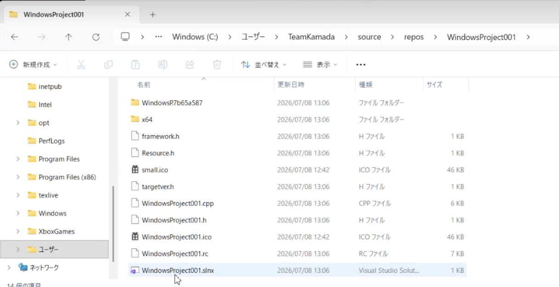Image resolution: width=559 pixels, height=287 pixels.
Task: Click the 7 KB size cell
Action: (x=457, y=253)
